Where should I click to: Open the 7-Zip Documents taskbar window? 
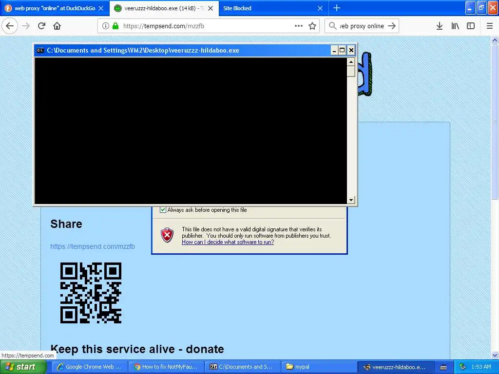(x=243, y=367)
